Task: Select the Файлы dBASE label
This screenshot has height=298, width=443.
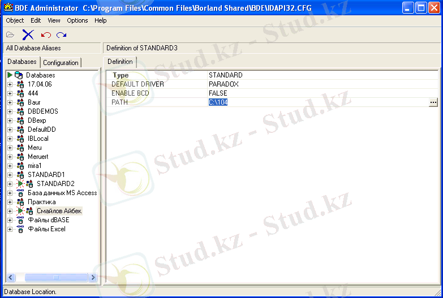Action: click(49, 220)
